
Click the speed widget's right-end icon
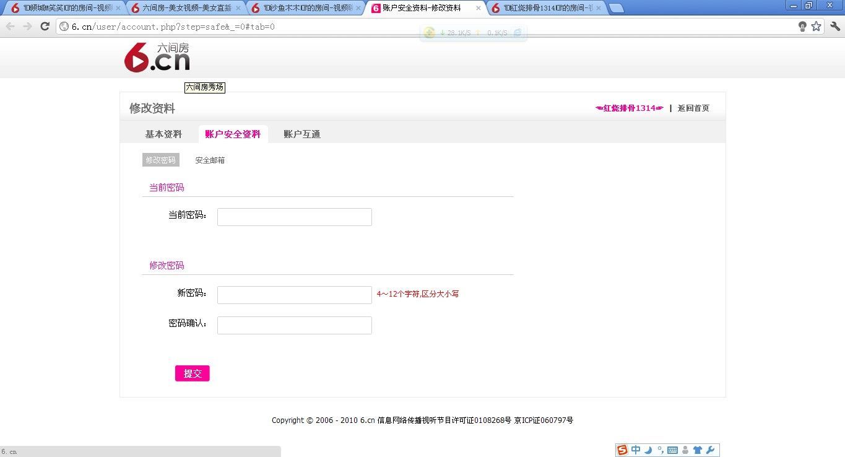pyautogui.click(x=518, y=33)
